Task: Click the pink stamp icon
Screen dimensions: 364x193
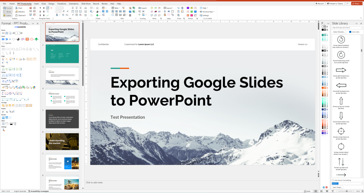Action: pos(192,15)
